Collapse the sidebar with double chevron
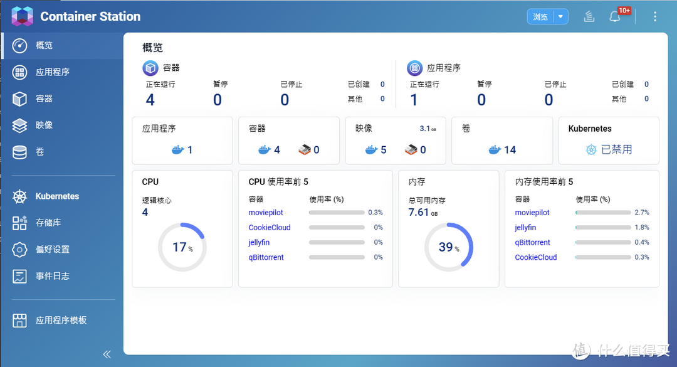 pos(107,354)
